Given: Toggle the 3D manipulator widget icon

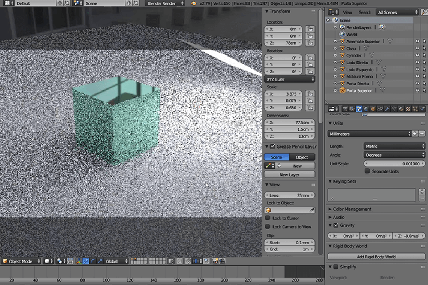Looking at the screenshot, I should coord(78,261).
